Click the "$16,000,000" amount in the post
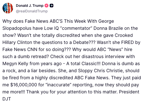Image resolution: width=144 pixels, height=104 pixels. point(24,85)
